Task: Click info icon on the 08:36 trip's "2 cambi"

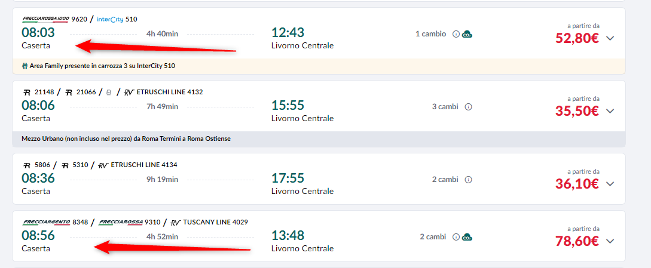Action: 468,180
